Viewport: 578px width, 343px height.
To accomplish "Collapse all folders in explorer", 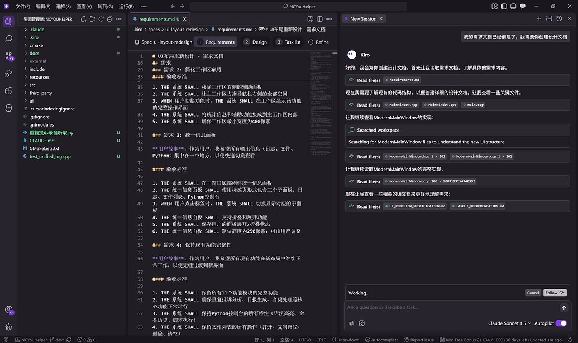I will click(110, 19).
